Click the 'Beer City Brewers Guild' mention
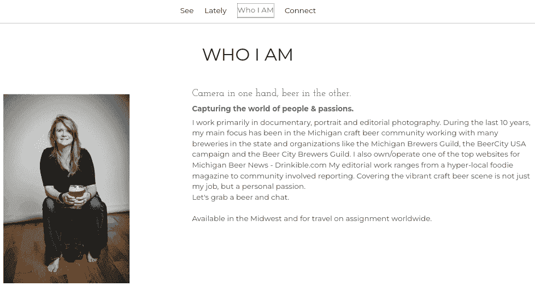Image resolution: width=535 pixels, height=286 pixels. 307,154
